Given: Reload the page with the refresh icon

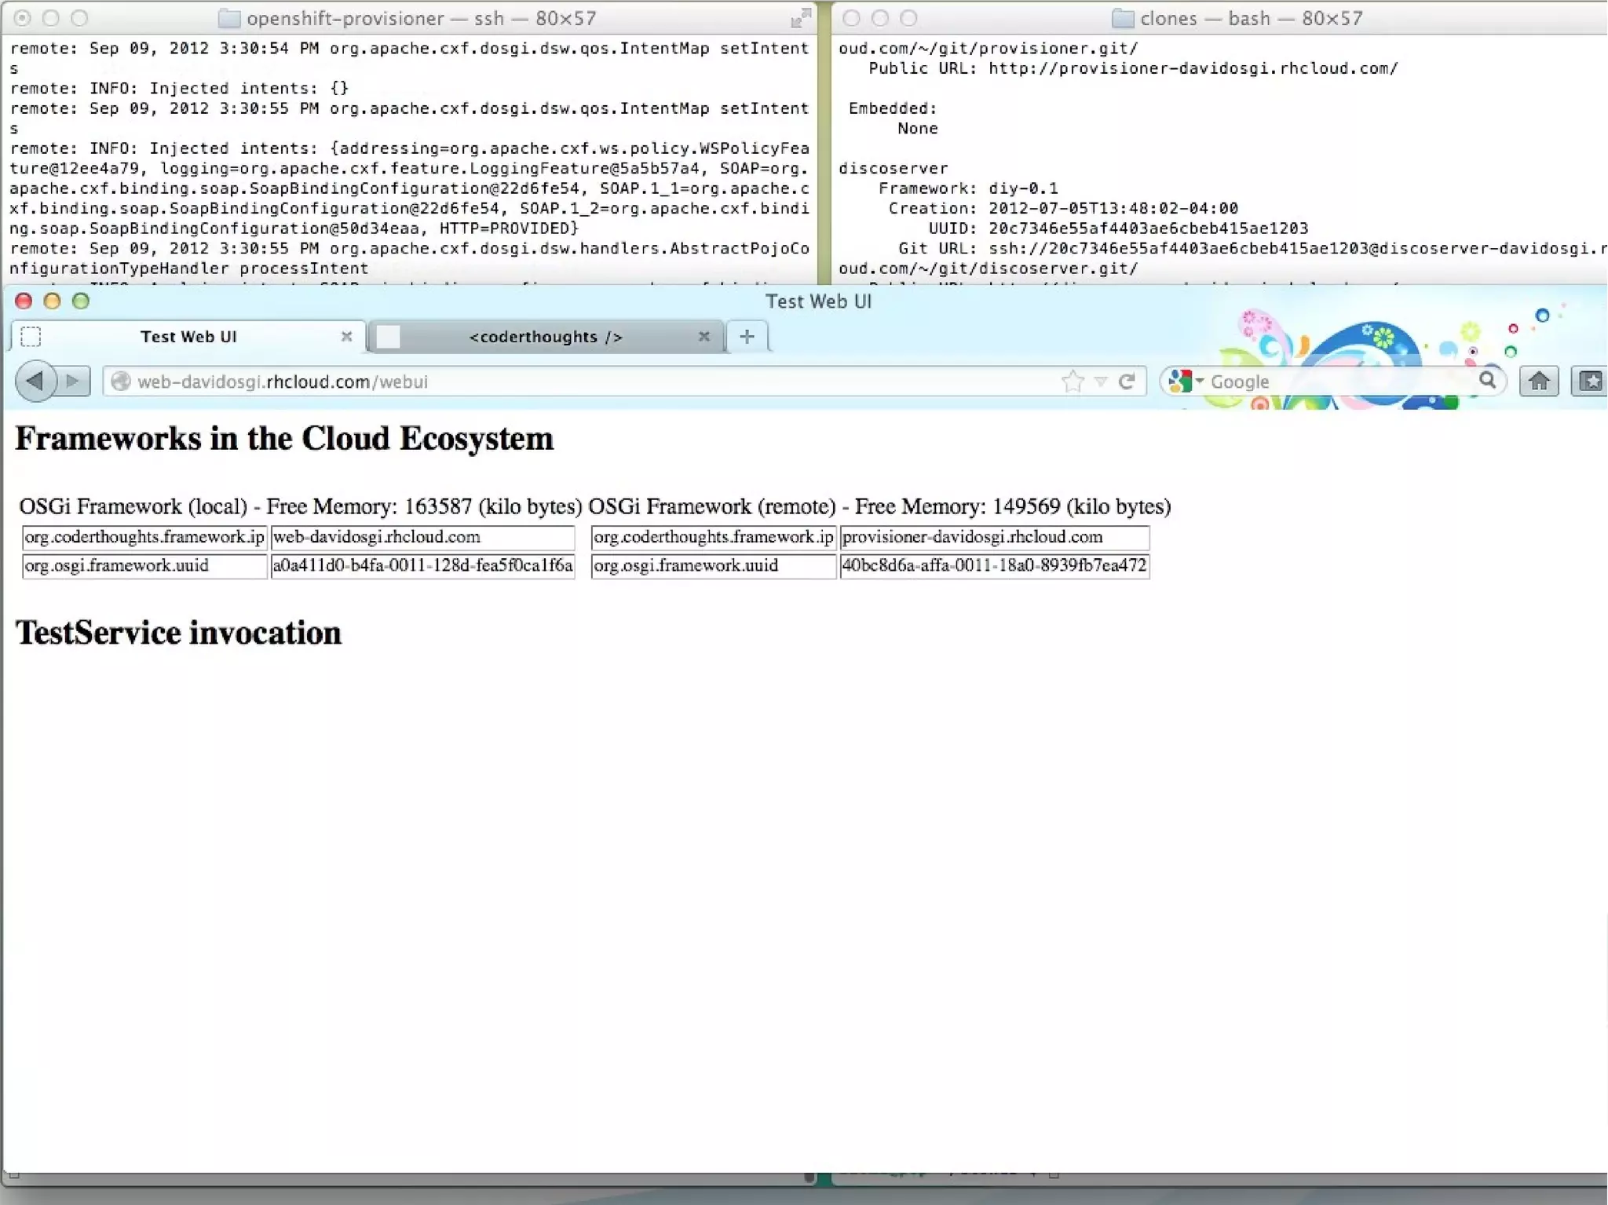Looking at the screenshot, I should (1127, 382).
